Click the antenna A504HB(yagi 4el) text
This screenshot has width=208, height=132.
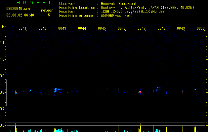click(x=117, y=16)
